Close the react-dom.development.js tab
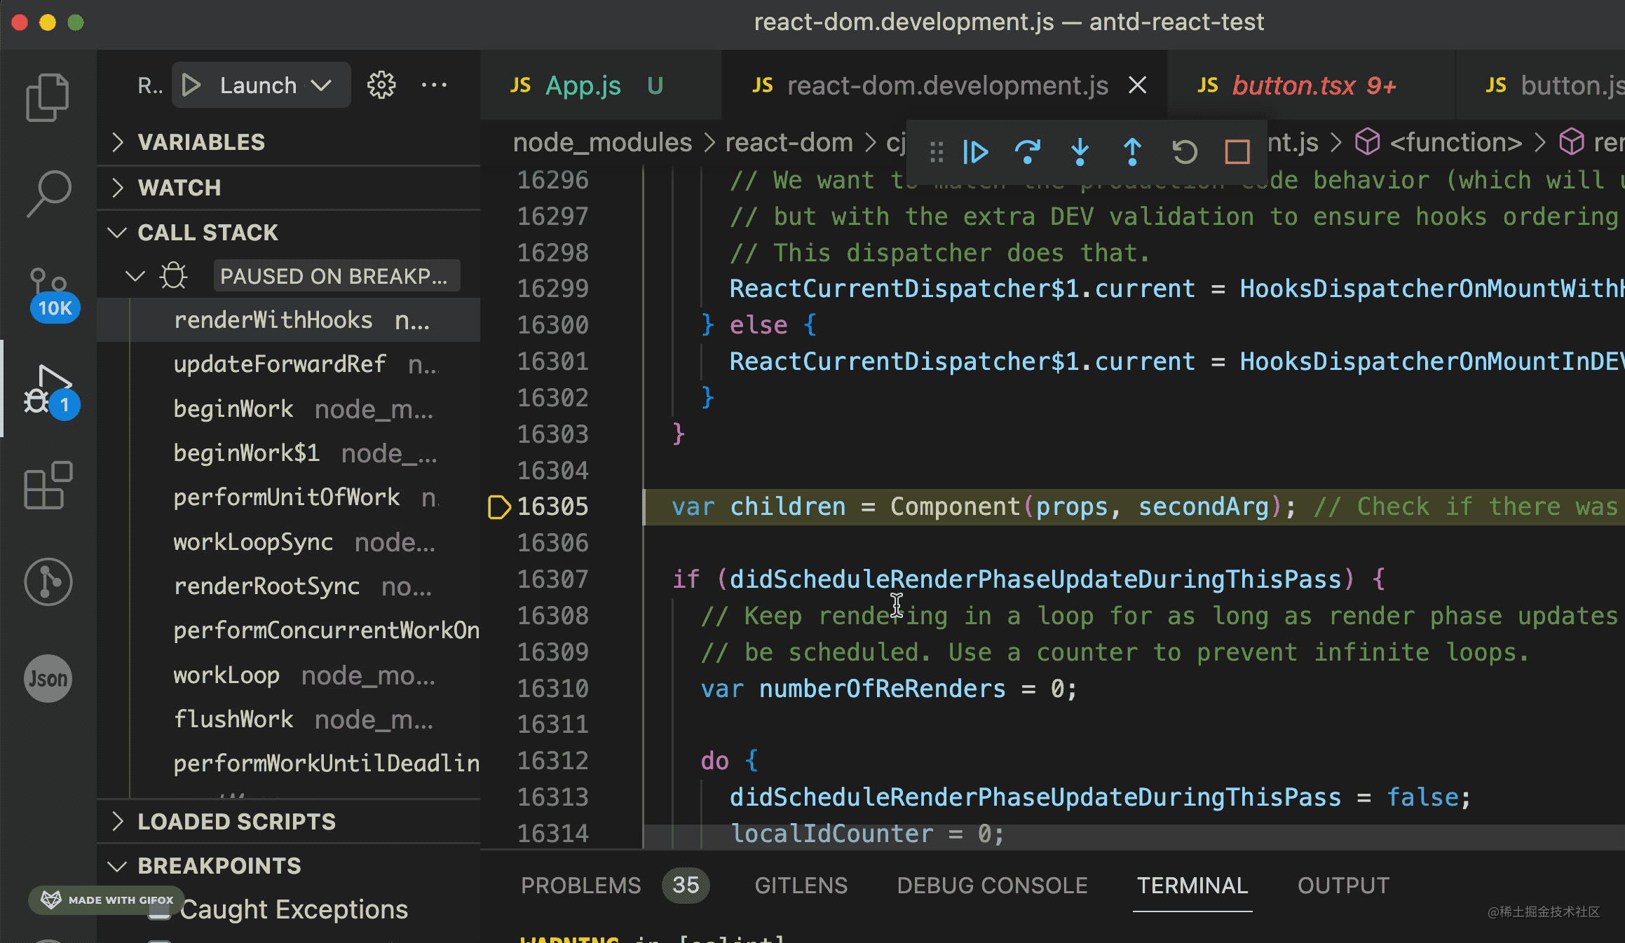 [1137, 85]
